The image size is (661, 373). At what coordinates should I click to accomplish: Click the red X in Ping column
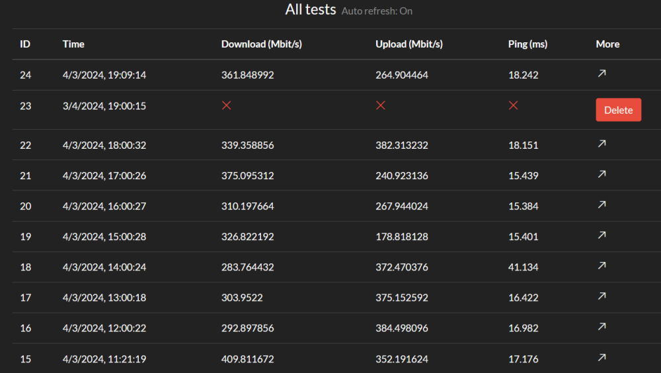(513, 106)
